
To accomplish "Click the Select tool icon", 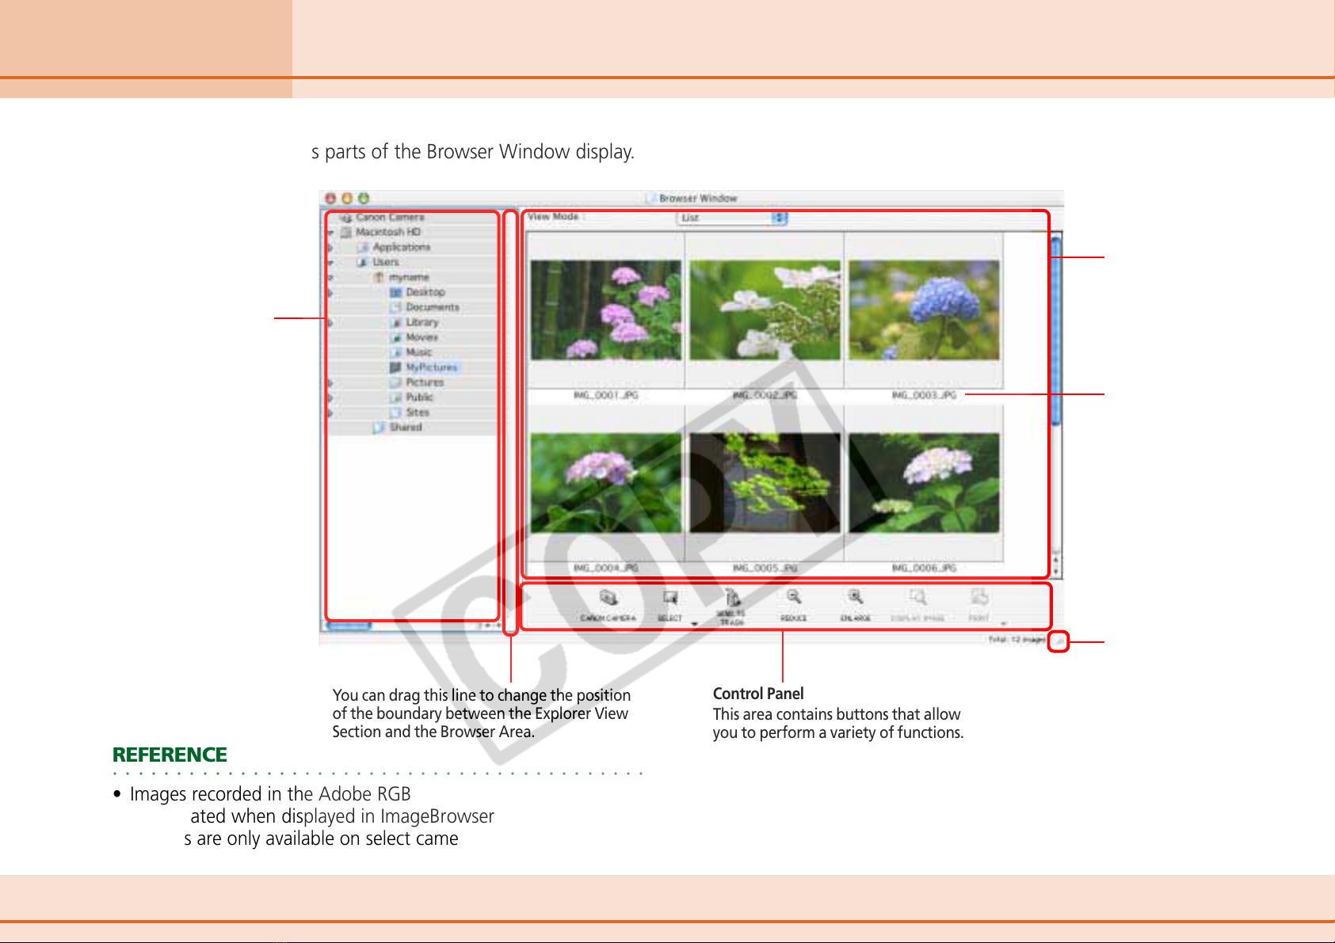I will click(x=670, y=598).
